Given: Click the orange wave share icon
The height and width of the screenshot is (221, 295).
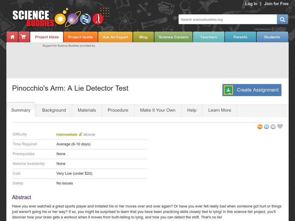Looking at the screenshot, I should tap(260, 127).
